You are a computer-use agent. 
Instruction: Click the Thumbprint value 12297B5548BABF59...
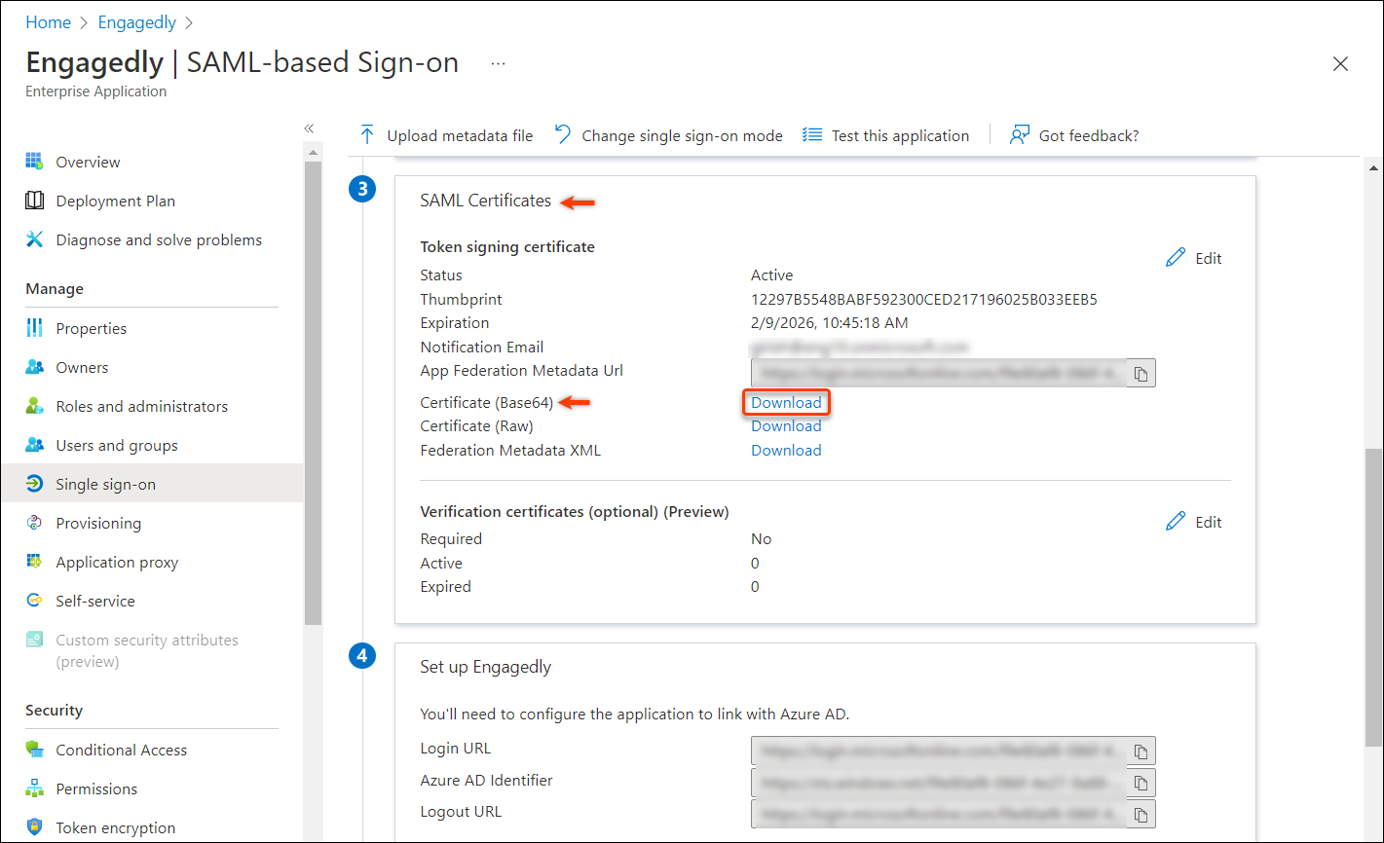pos(924,299)
